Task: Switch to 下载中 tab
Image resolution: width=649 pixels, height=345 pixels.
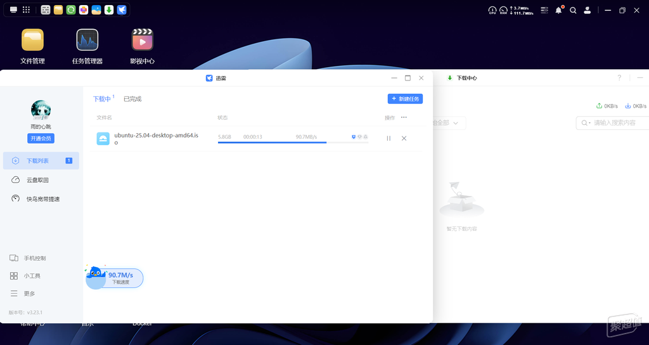Action: pyautogui.click(x=102, y=99)
